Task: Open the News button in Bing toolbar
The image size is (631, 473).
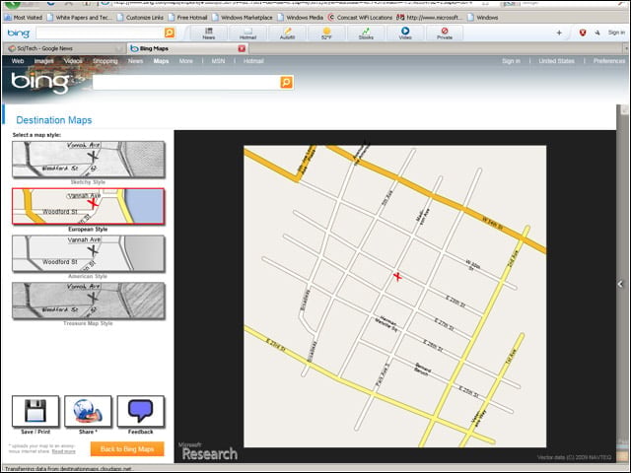Action: click(x=208, y=34)
